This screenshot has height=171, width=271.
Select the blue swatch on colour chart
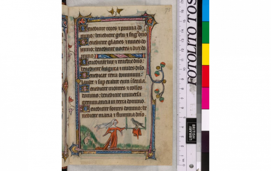pyautogui.click(x=206, y=10)
